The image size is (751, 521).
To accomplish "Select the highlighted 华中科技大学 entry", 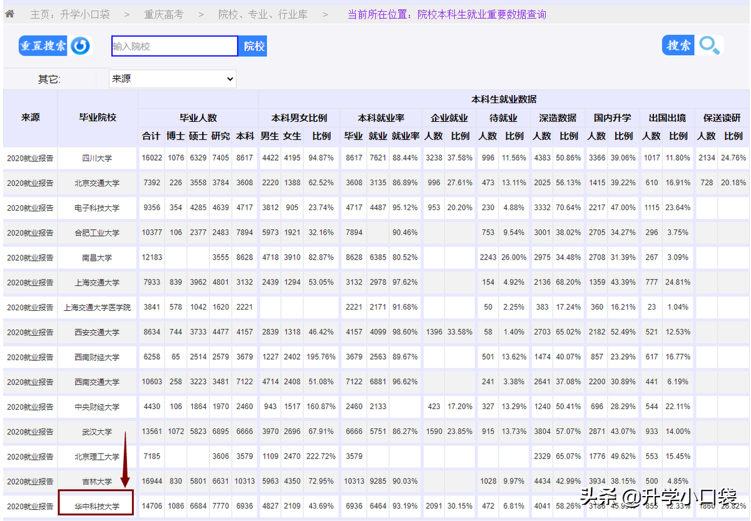I will pyautogui.click(x=96, y=506).
